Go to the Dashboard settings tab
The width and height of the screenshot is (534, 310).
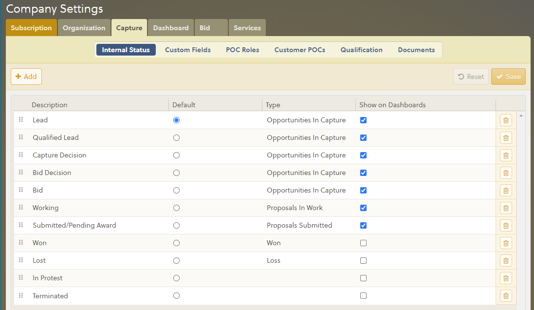171,28
